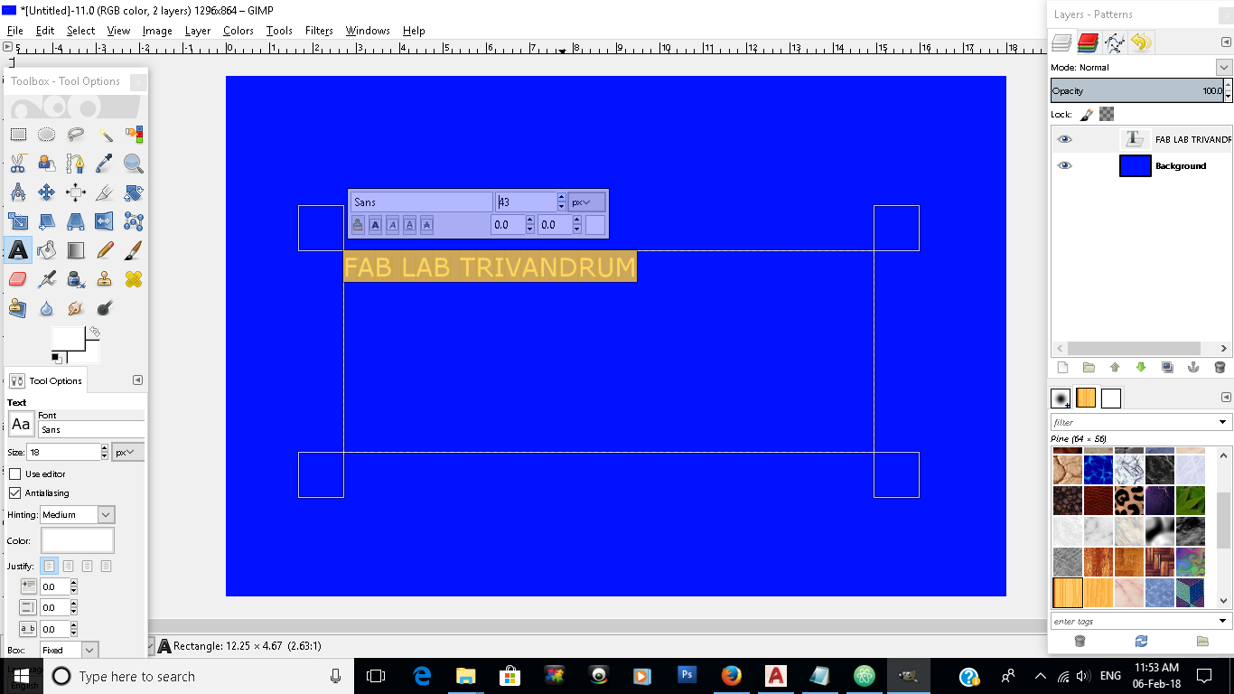The image size is (1234, 694).
Task: Select the Rectangle Select tool
Action: coord(18,135)
